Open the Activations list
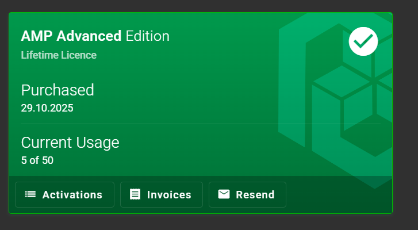The image size is (418, 230). point(64,194)
